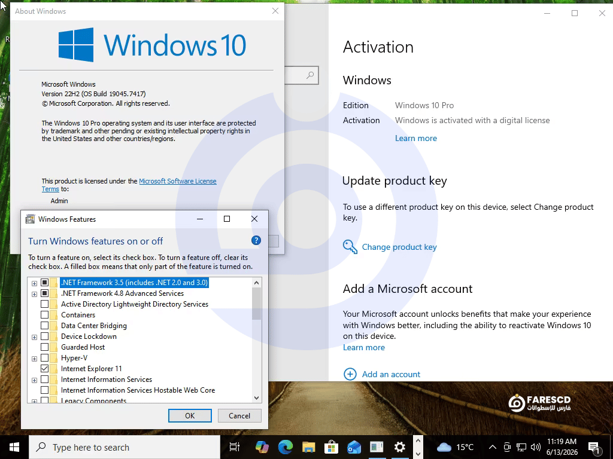Enable the Internet Information Services checkbox
Viewport: 613px width, 459px height.
point(44,379)
